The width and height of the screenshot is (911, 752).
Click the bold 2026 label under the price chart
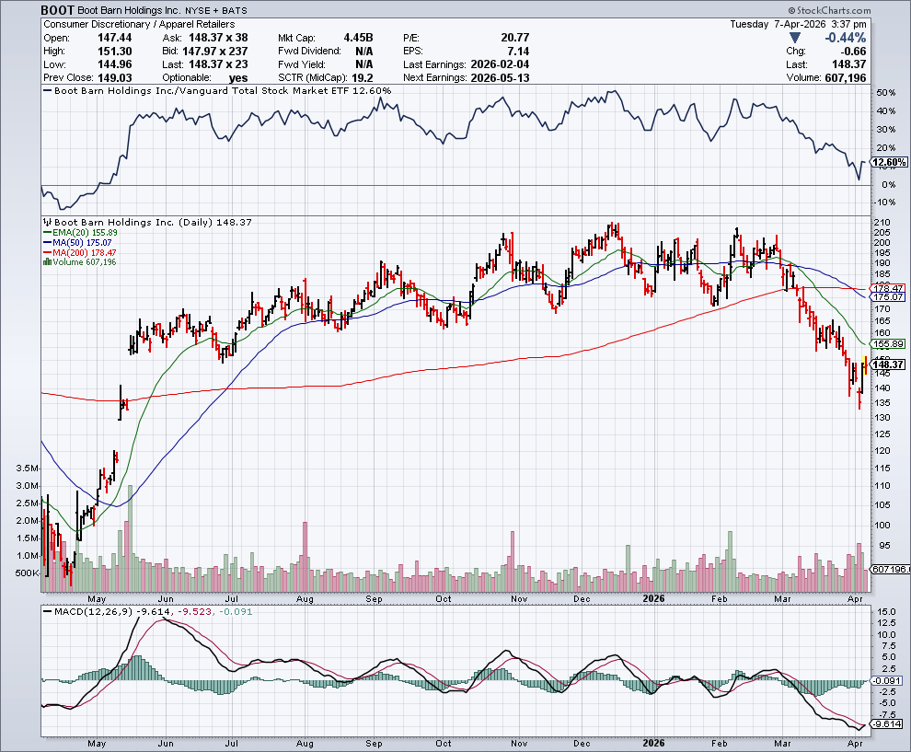point(653,598)
